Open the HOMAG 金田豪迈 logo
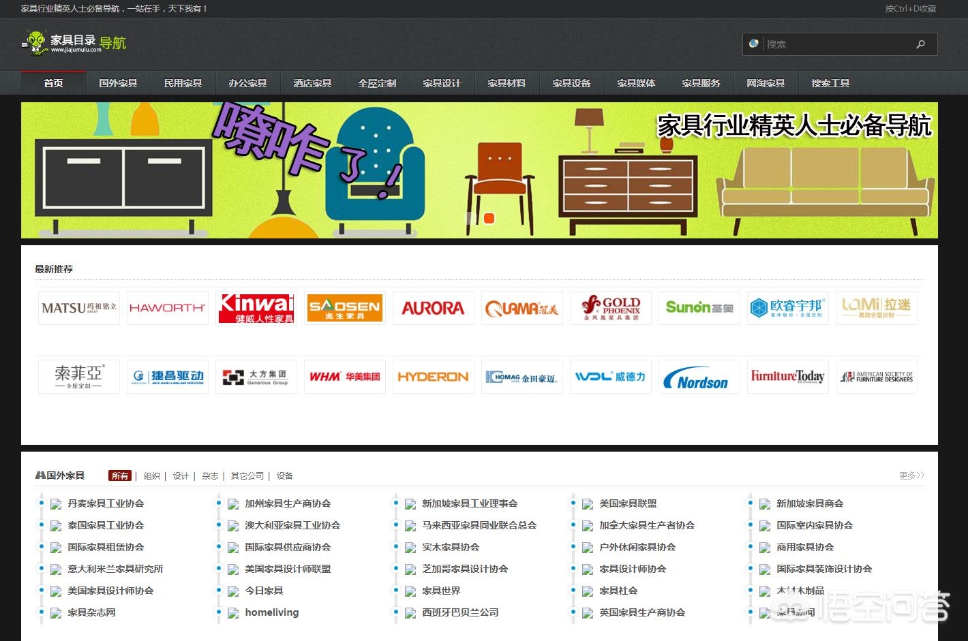Viewport: 968px width, 641px height. coord(522,377)
